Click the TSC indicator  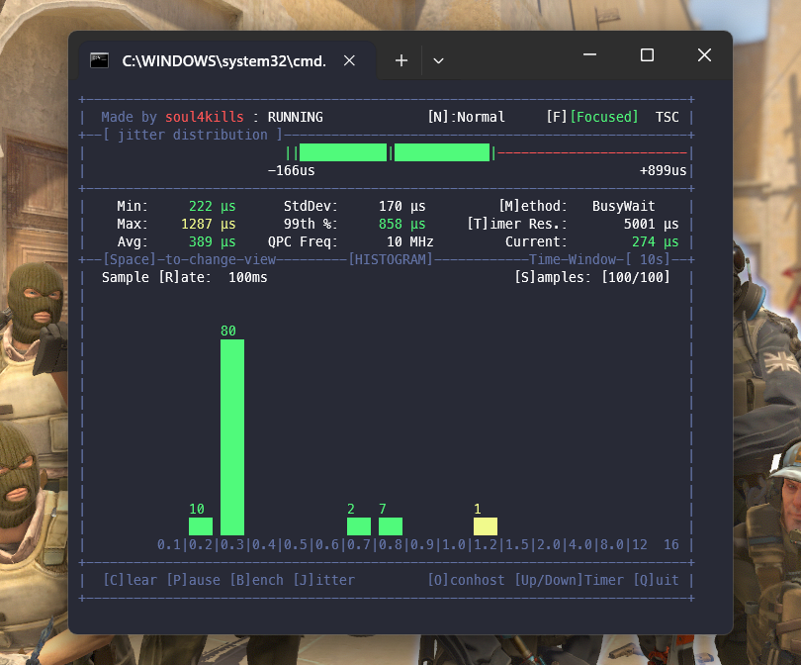[667, 117]
